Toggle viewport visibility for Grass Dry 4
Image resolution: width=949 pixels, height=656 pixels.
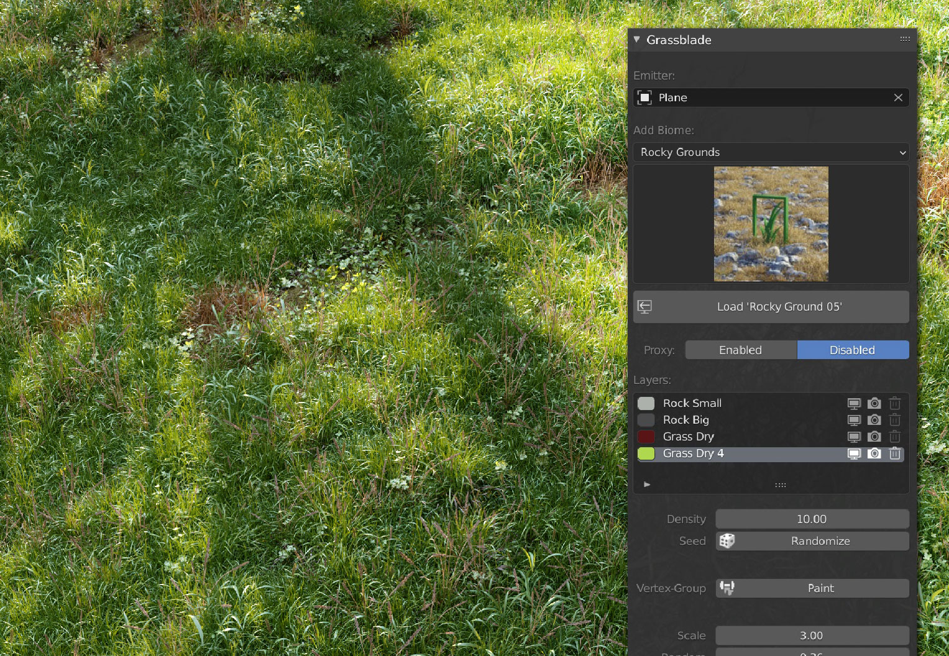pyautogui.click(x=854, y=453)
